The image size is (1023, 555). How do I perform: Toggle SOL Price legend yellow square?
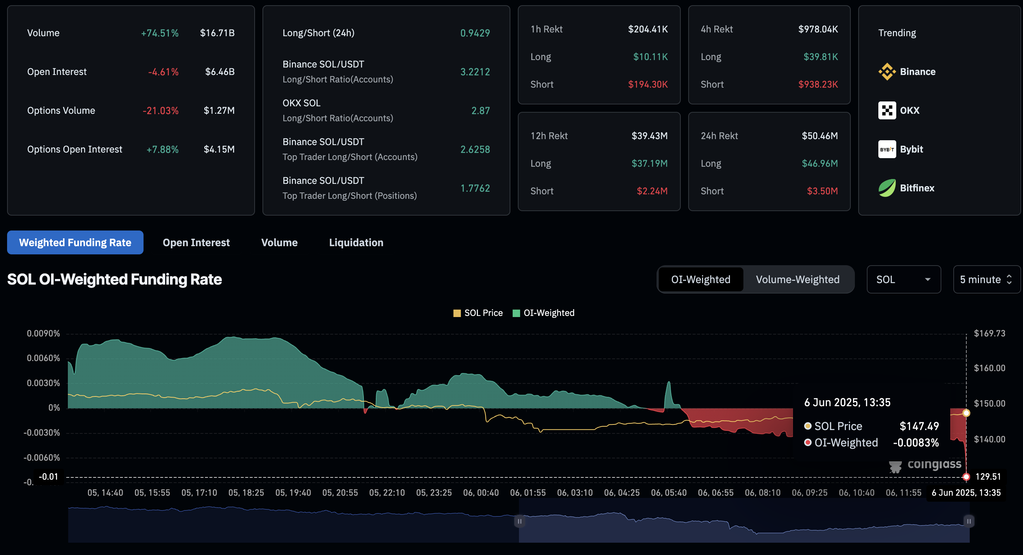pyautogui.click(x=457, y=313)
